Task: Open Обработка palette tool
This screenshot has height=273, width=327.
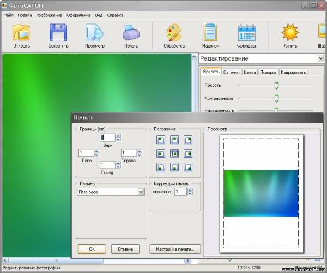Action: click(174, 32)
